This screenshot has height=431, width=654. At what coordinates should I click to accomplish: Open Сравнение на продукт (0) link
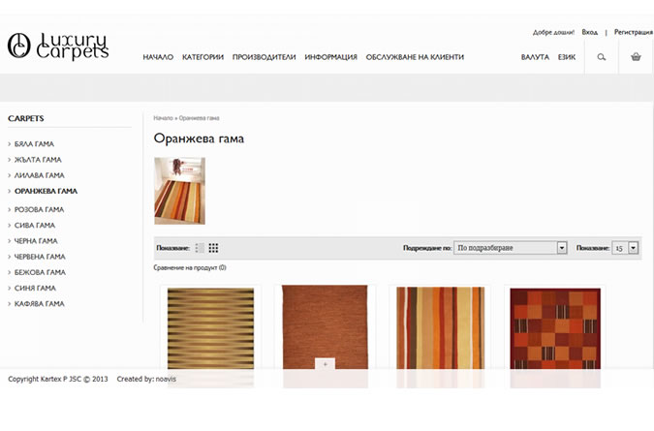pos(190,267)
